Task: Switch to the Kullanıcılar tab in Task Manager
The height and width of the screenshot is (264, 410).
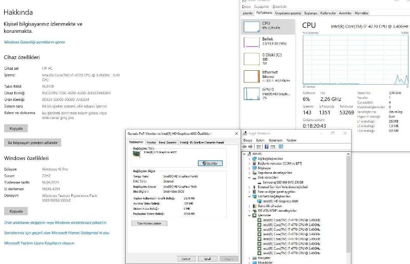Action: pyautogui.click(x=328, y=13)
